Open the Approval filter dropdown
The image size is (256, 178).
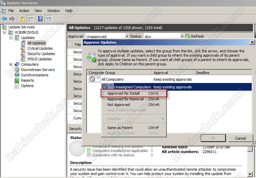click(x=127, y=36)
